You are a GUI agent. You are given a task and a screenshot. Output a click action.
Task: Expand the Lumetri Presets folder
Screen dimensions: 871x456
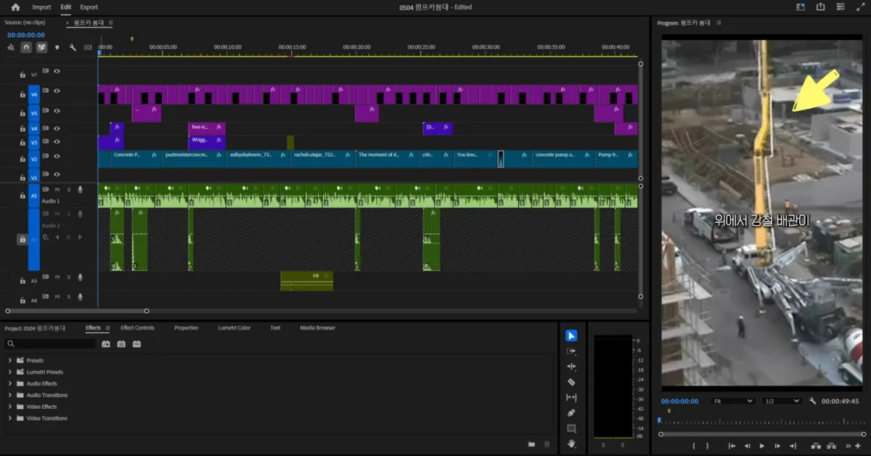10,372
